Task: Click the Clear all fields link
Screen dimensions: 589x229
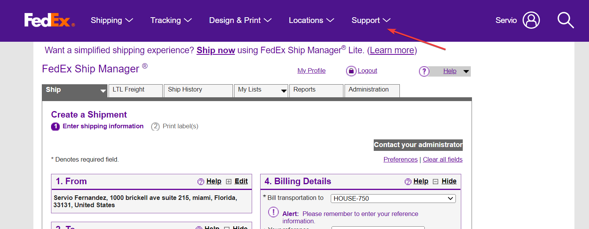Action: [443, 159]
